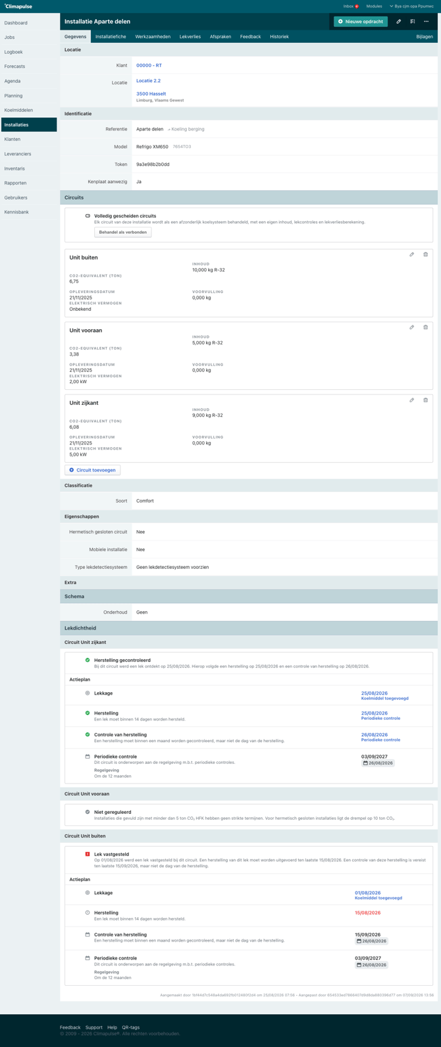This screenshot has height=1047, width=441.
Task: Switch to the Historiek tab
Action: [279, 37]
